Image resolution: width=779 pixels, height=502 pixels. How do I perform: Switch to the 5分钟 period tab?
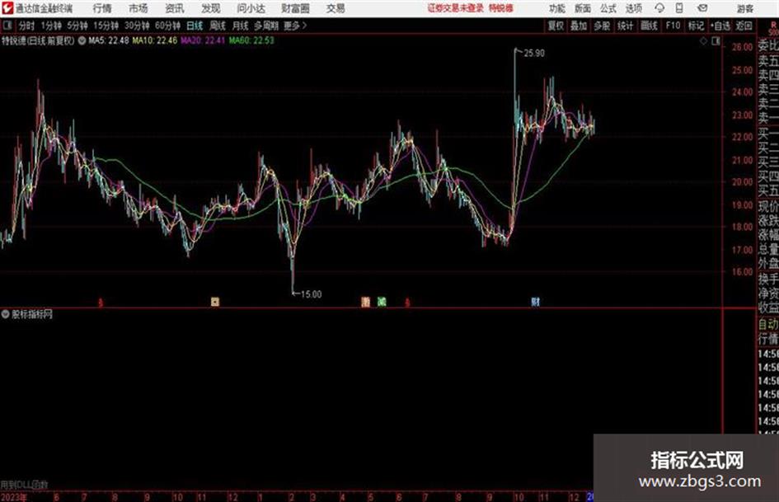click(77, 26)
